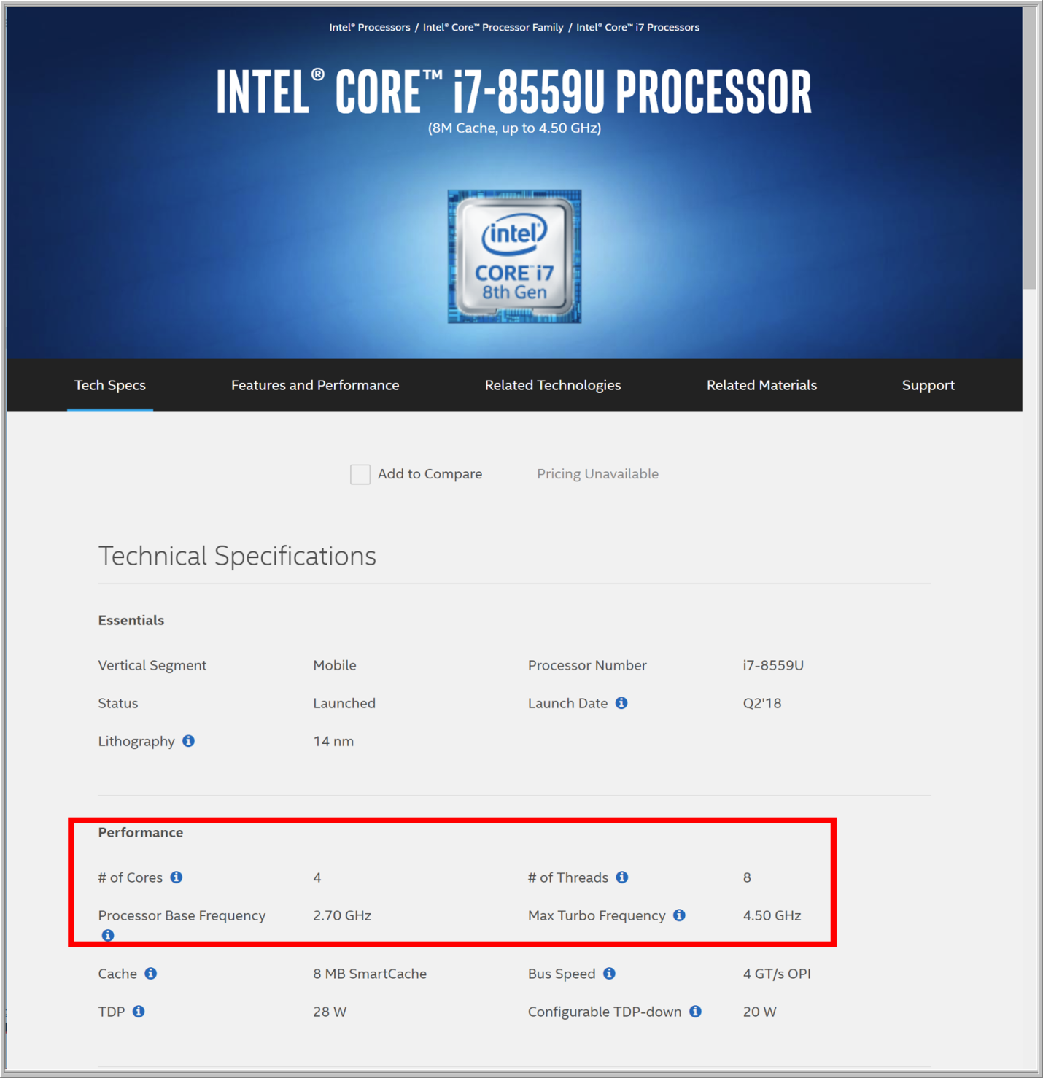
Task: Click the Pricing Unavailable text
Action: tap(598, 474)
